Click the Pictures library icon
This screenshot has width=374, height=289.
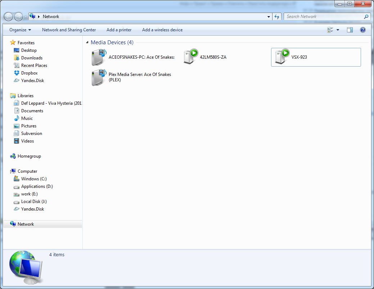(17, 126)
